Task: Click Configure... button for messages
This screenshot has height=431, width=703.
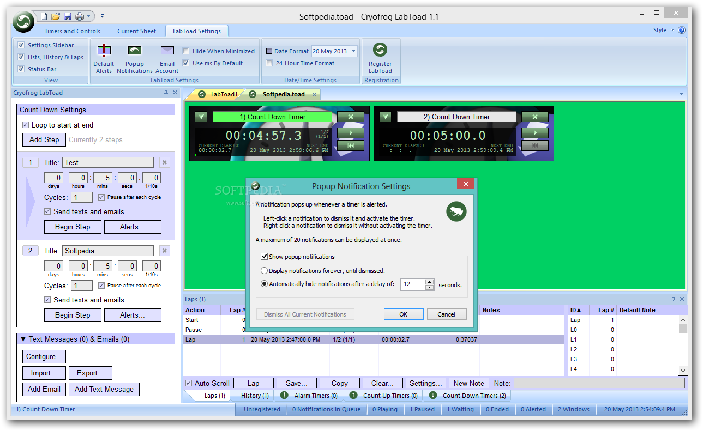Action: (44, 356)
